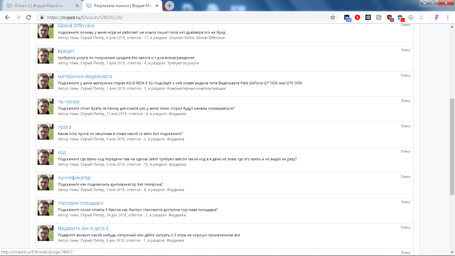Close the 'Результаты поиска' tab
This screenshot has height=256, width=455.
click(x=157, y=6)
